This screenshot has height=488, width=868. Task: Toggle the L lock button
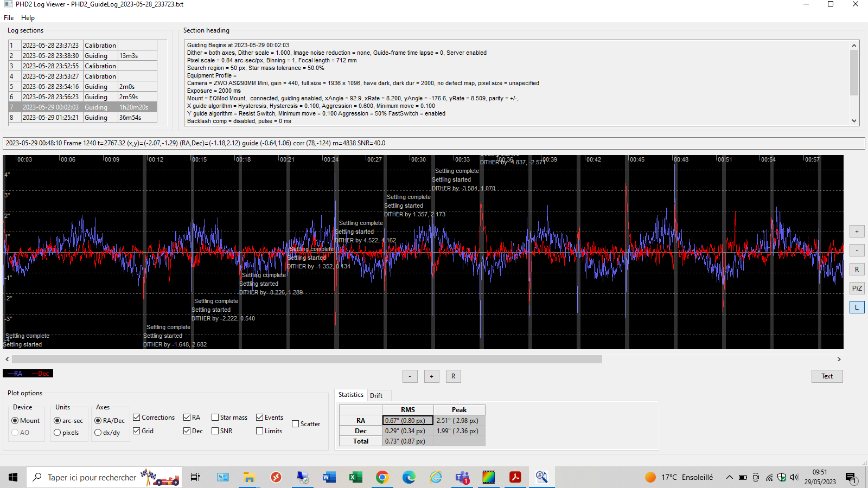point(857,307)
